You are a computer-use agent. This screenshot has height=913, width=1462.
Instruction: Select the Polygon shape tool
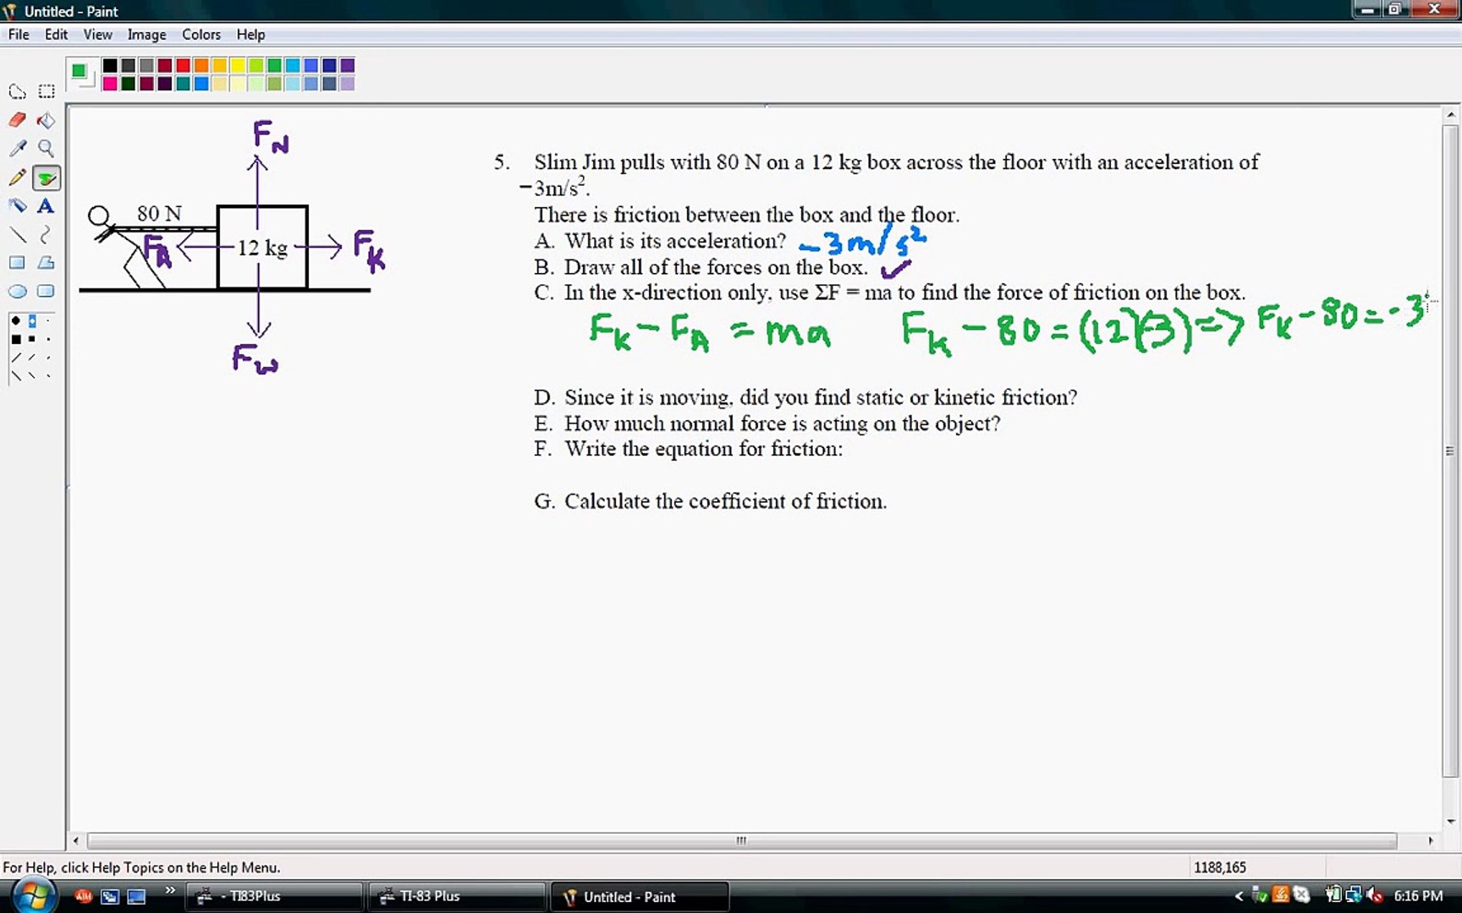pos(46,263)
